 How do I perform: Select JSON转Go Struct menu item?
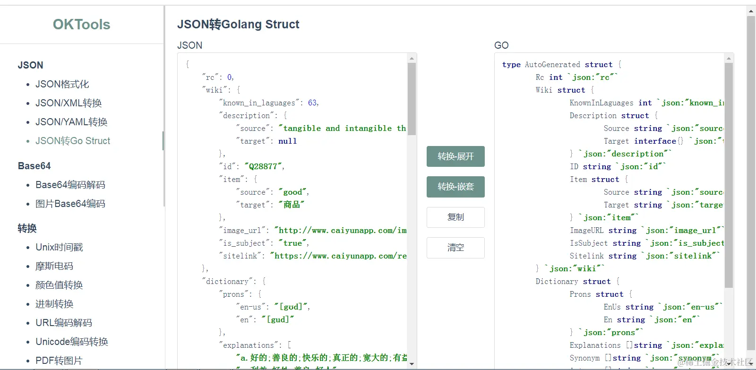coord(73,141)
